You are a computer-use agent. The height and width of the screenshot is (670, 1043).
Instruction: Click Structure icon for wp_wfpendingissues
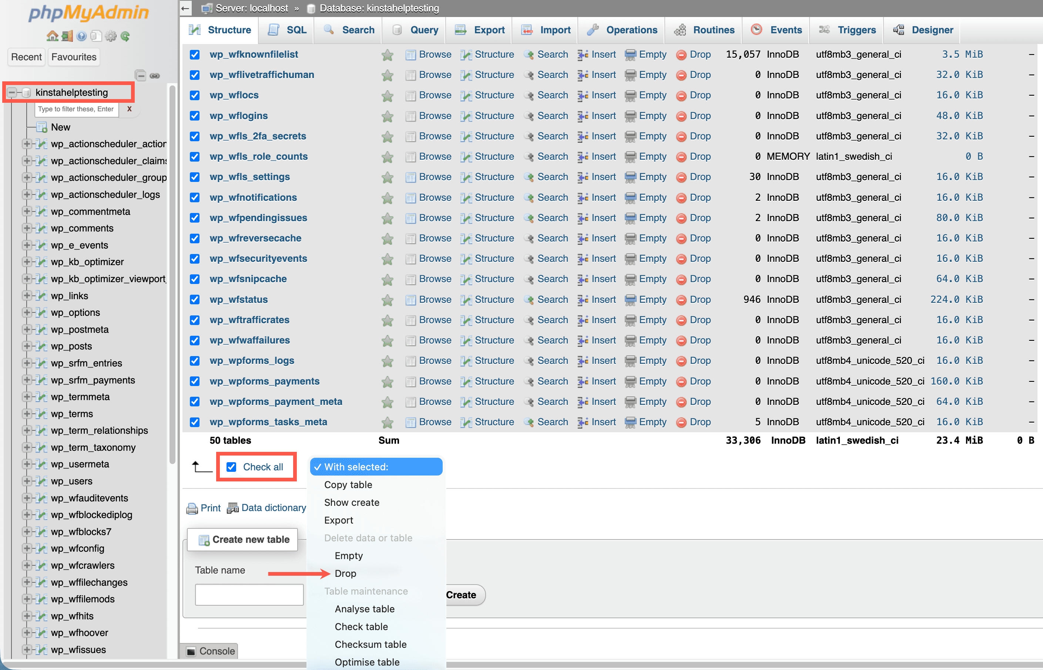466,219
